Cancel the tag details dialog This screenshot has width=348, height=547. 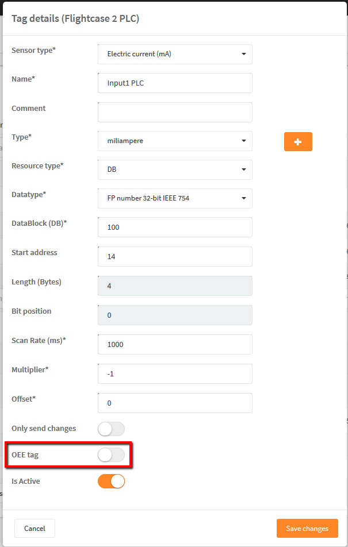[x=35, y=529]
